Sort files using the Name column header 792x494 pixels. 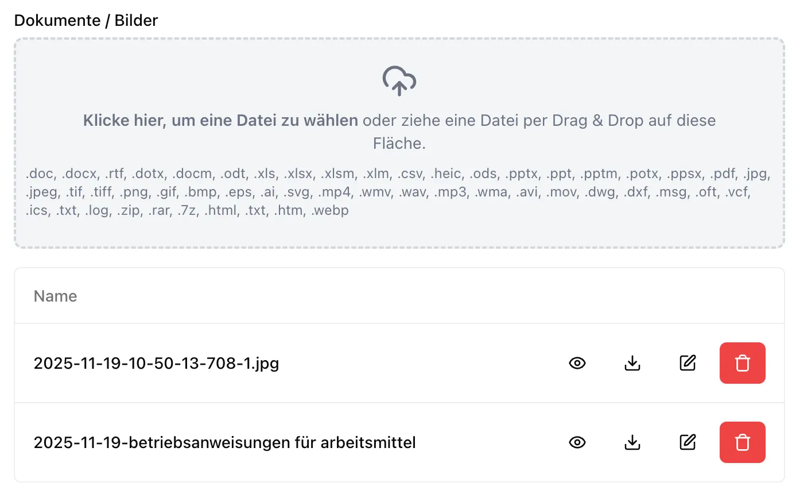[x=55, y=296]
